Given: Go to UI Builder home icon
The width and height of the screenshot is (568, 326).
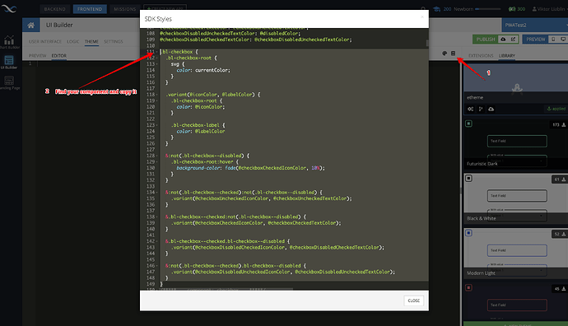Looking at the screenshot, I should click(30, 25).
